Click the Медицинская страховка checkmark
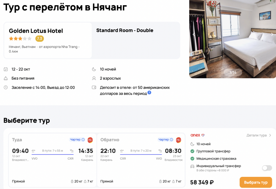The width and height of the screenshot is (276, 189). tap(192, 158)
